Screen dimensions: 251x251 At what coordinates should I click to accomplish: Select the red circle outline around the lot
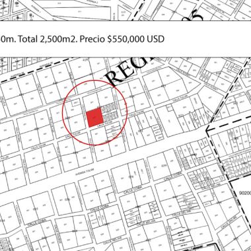pos(95,113)
